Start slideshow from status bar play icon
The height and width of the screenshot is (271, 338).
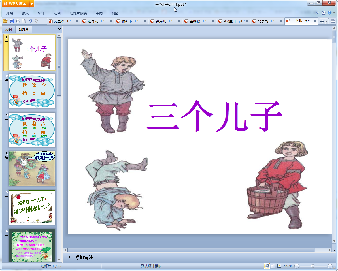pyautogui.click(x=279, y=266)
